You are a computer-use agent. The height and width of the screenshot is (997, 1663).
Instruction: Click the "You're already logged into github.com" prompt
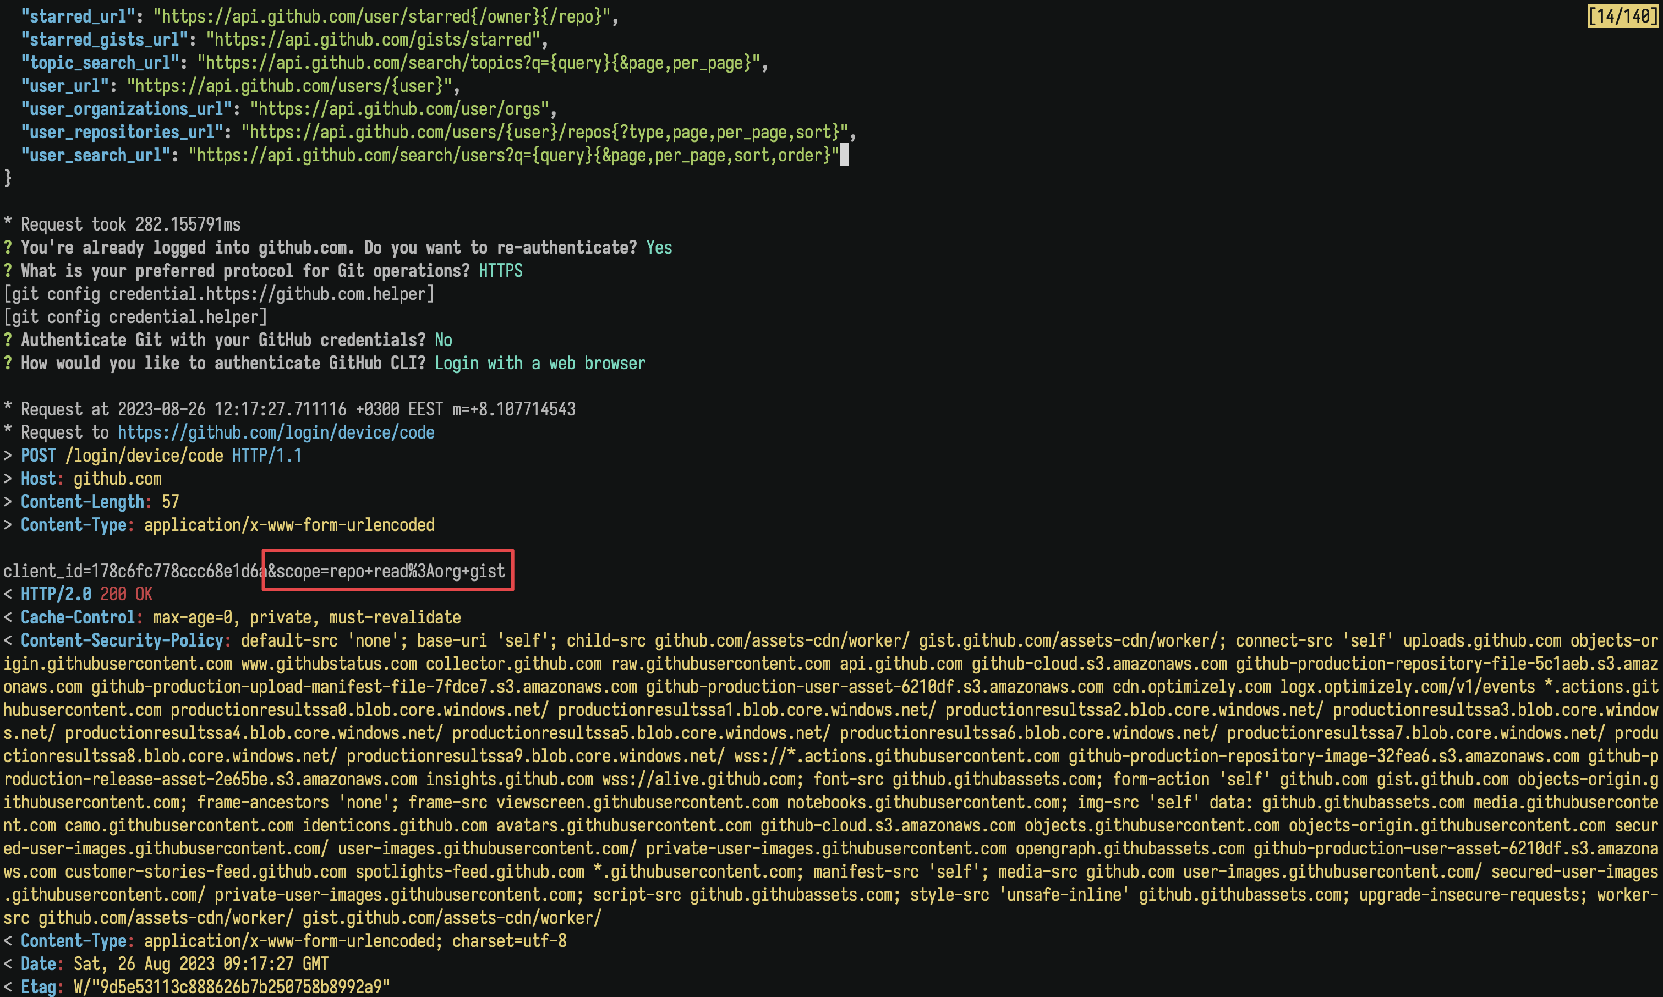coord(329,248)
